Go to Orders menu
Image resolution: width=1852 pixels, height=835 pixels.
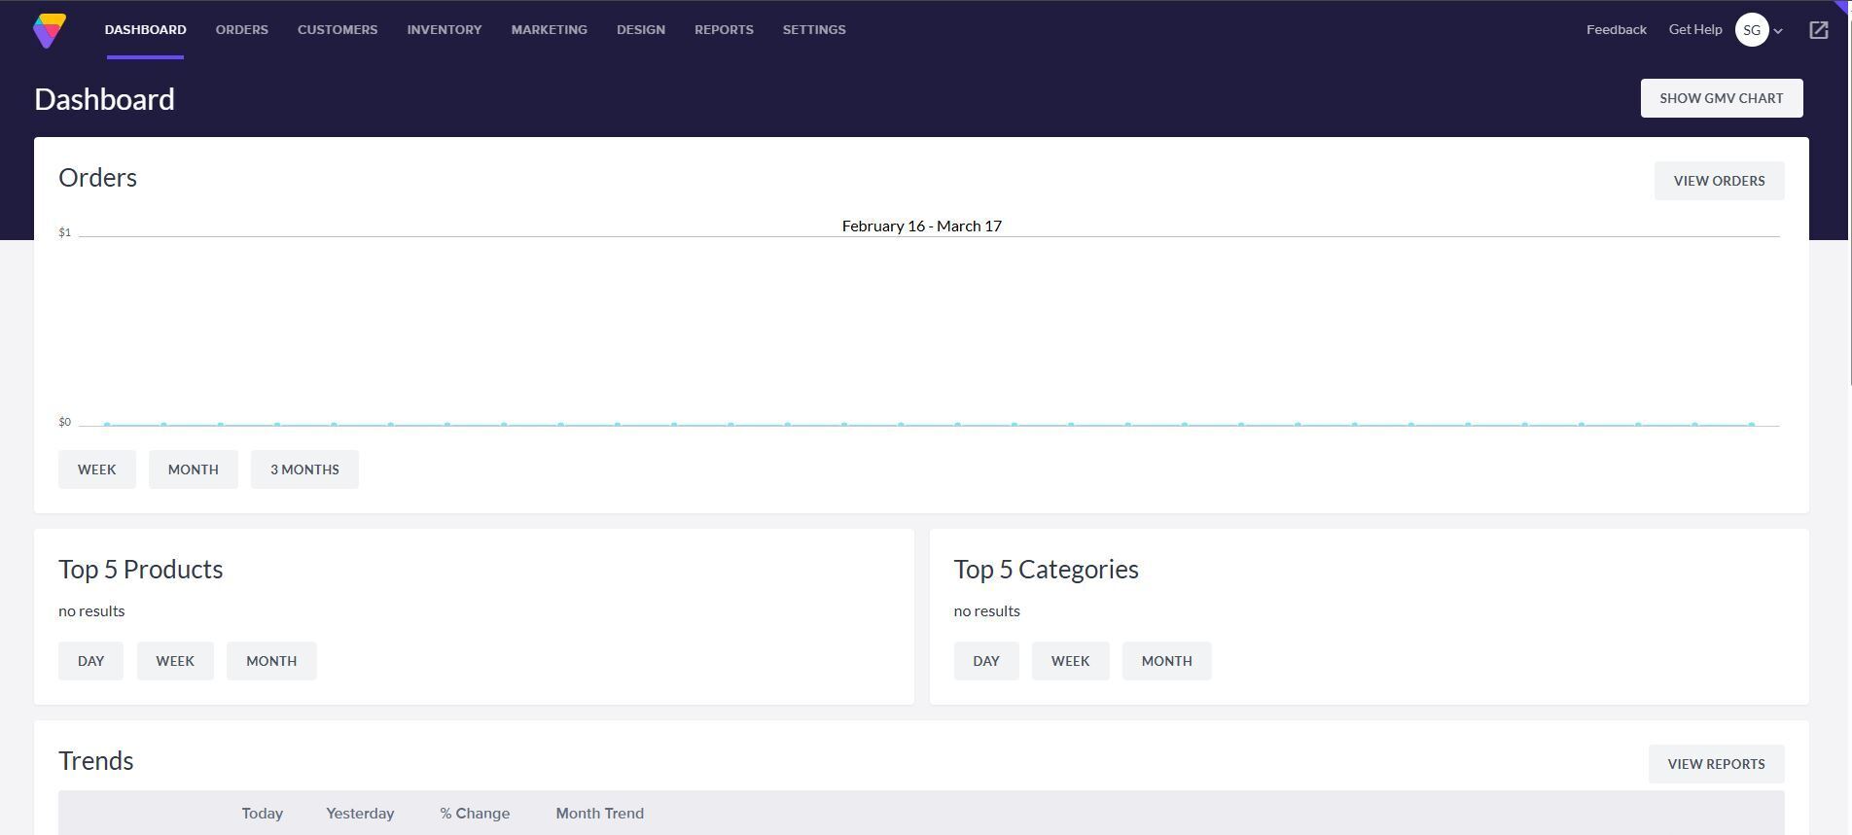pyautogui.click(x=242, y=30)
